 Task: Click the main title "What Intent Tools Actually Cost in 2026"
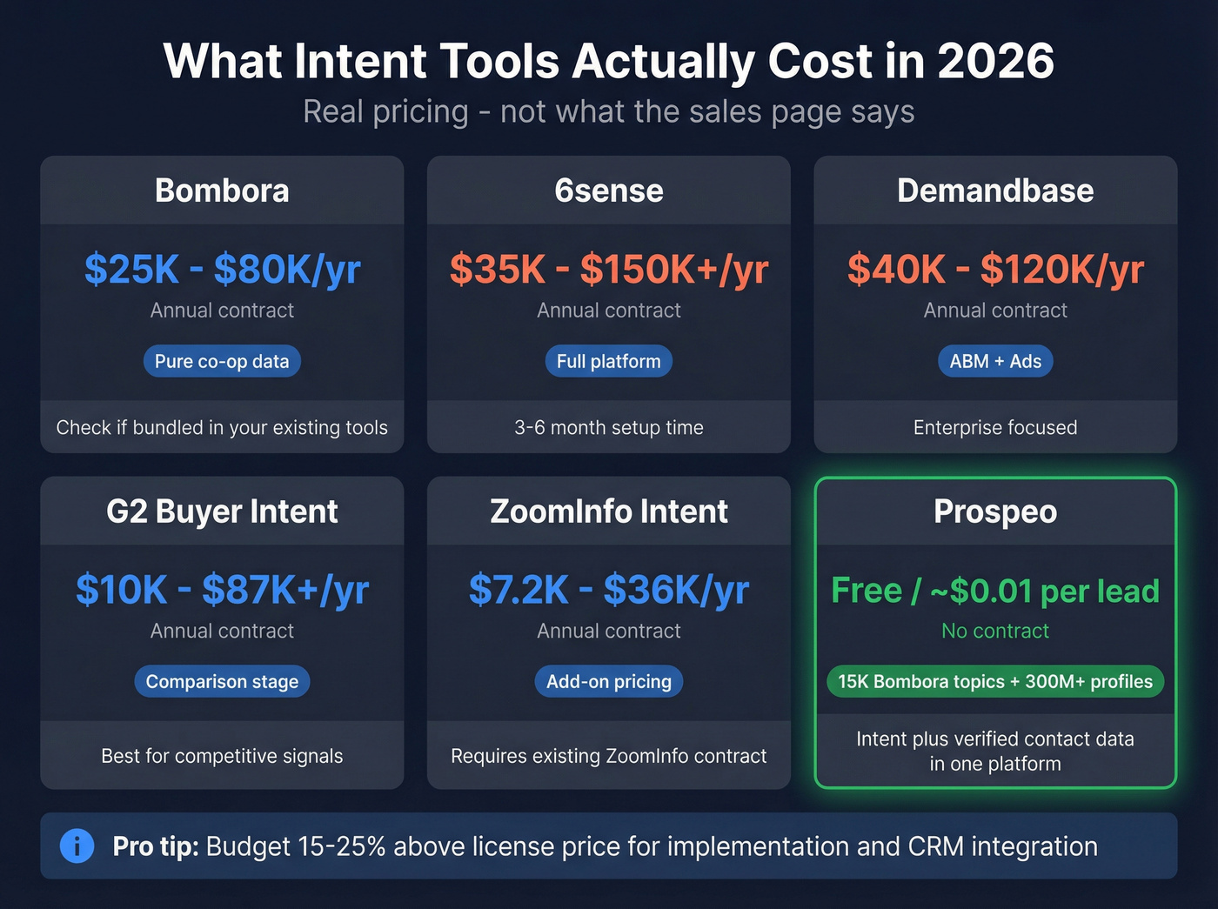click(x=609, y=61)
